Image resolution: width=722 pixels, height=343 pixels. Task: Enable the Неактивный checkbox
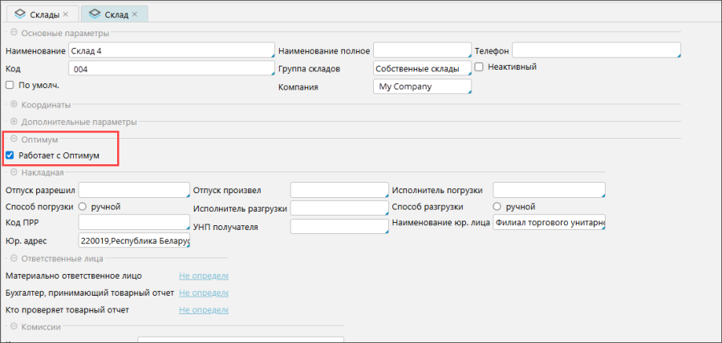click(479, 67)
